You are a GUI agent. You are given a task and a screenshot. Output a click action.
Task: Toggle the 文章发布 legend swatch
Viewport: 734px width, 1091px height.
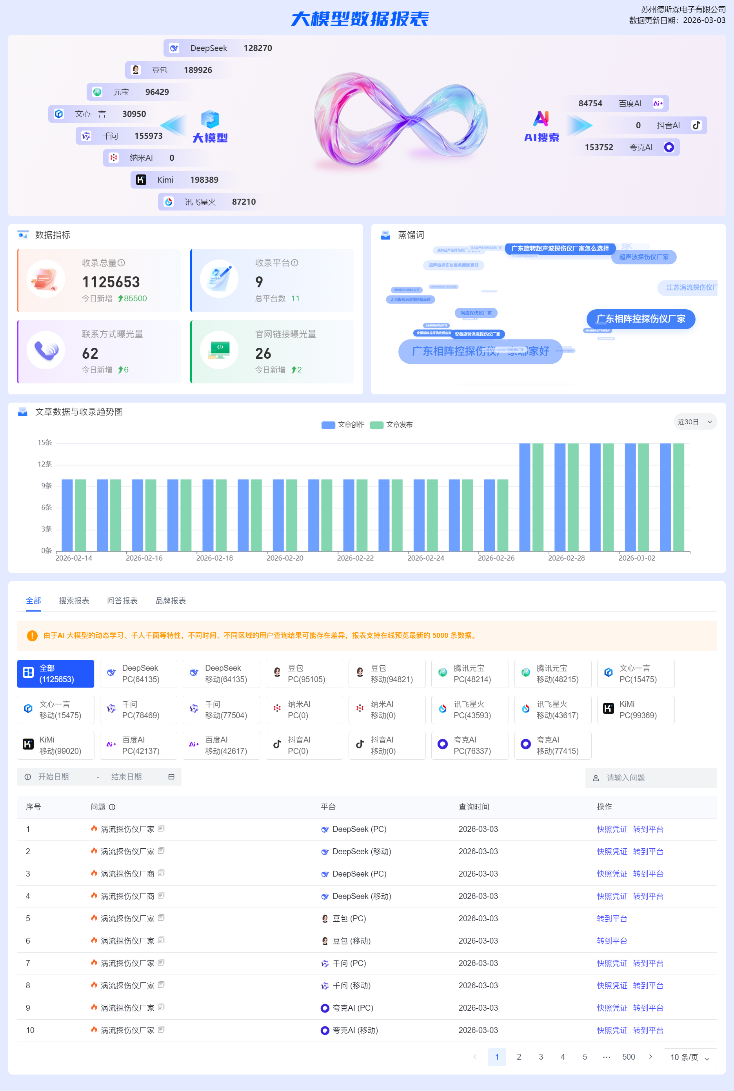(x=377, y=425)
